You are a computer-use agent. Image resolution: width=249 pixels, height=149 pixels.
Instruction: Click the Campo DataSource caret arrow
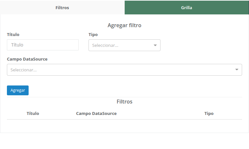[x=237, y=70]
